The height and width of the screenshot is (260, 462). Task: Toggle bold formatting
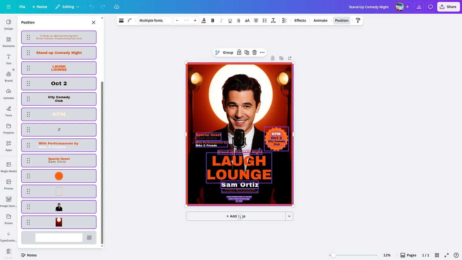(x=213, y=21)
